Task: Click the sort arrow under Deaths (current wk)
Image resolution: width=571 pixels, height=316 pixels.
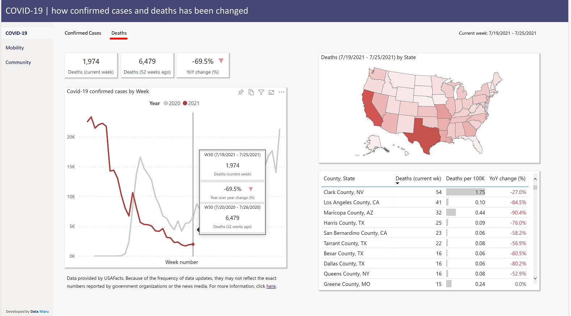Action: [397, 183]
